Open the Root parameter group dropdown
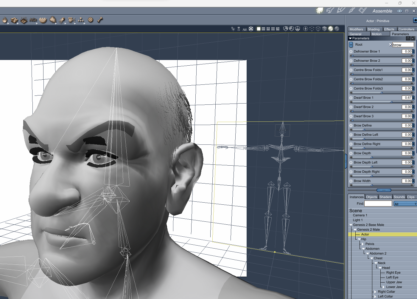 point(351,44)
